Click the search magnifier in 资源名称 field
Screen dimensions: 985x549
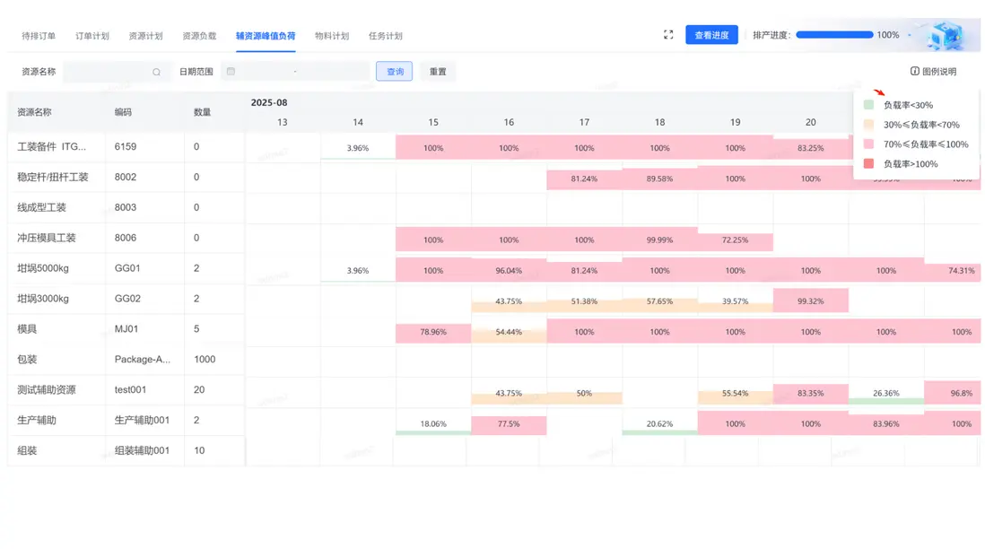[156, 72]
